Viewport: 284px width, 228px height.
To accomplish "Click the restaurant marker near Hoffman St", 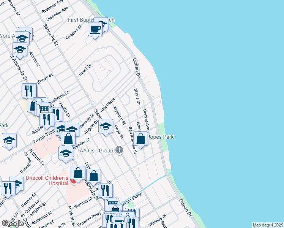I will (x=29, y=90).
